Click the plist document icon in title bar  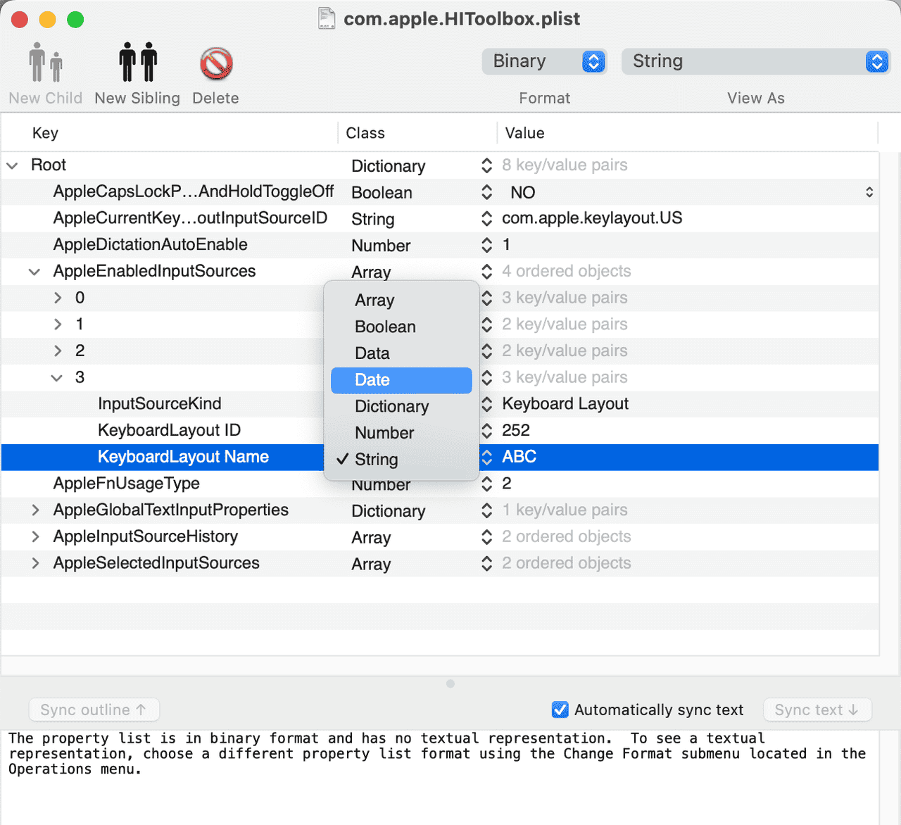327,18
